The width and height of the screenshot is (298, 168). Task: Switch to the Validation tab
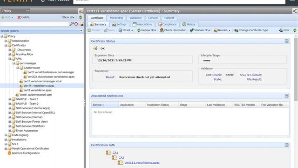click(x=135, y=18)
